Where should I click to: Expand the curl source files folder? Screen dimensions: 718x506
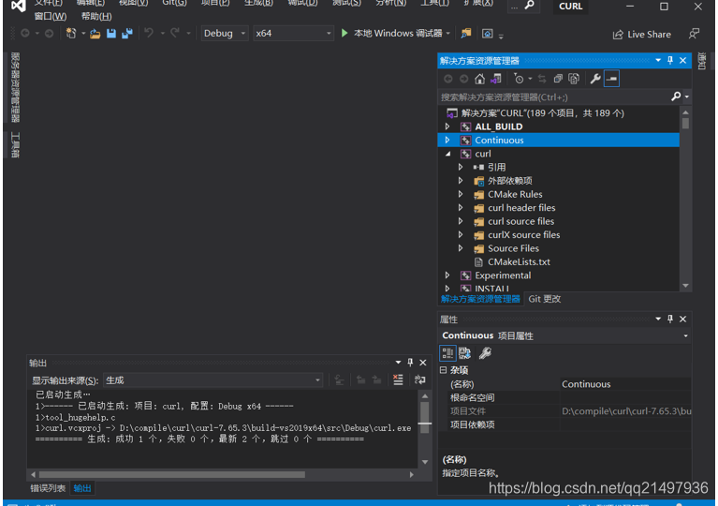point(461,221)
